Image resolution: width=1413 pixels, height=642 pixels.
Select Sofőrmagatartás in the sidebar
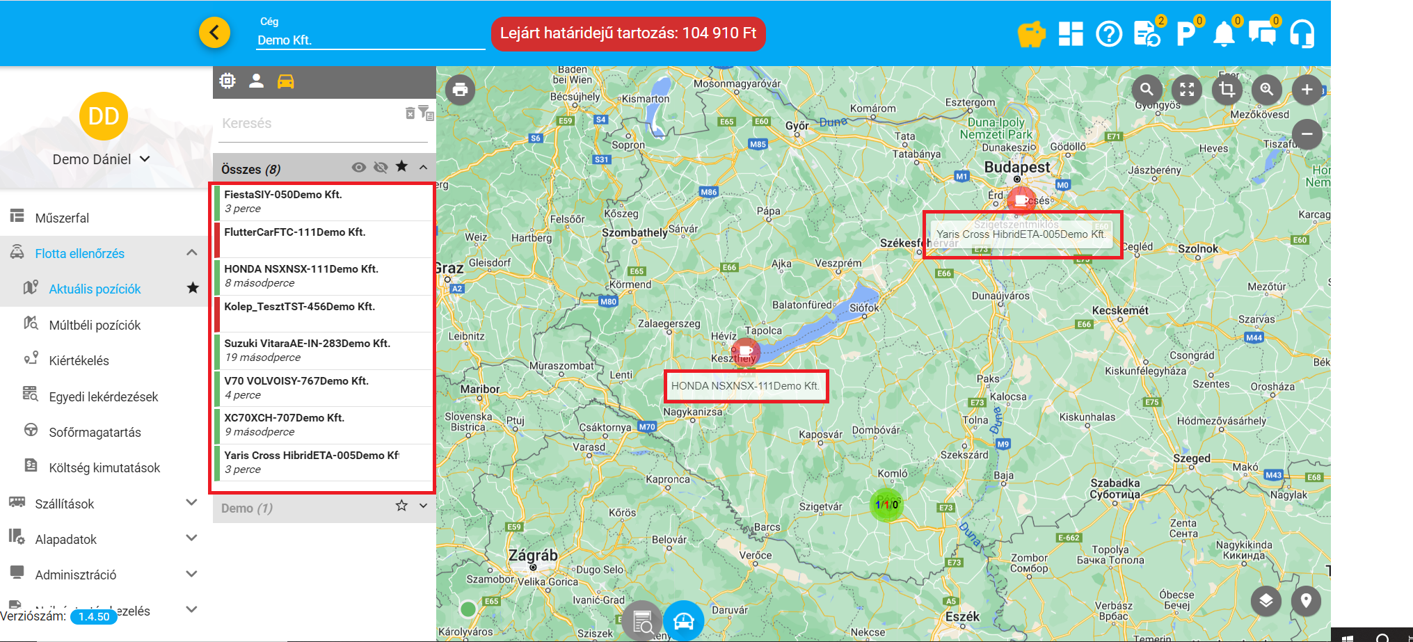(x=95, y=432)
